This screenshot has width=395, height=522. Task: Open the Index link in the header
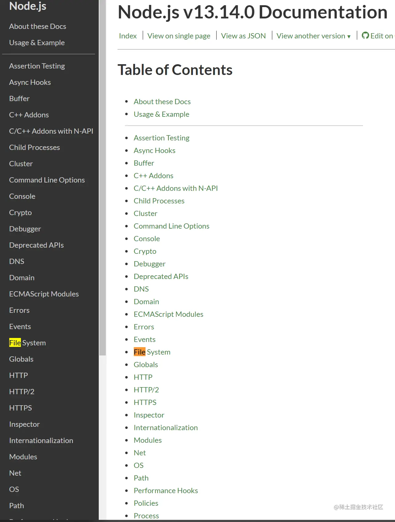(128, 36)
